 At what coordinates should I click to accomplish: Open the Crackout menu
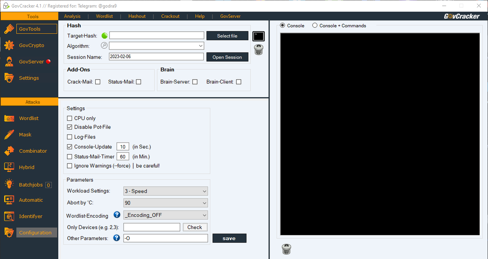[170, 16]
